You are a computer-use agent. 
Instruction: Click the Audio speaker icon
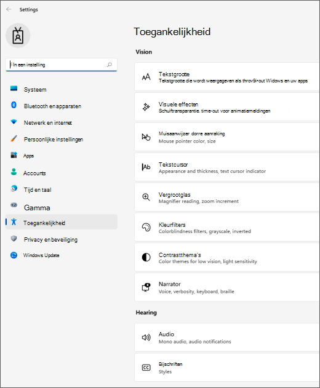coord(146,338)
